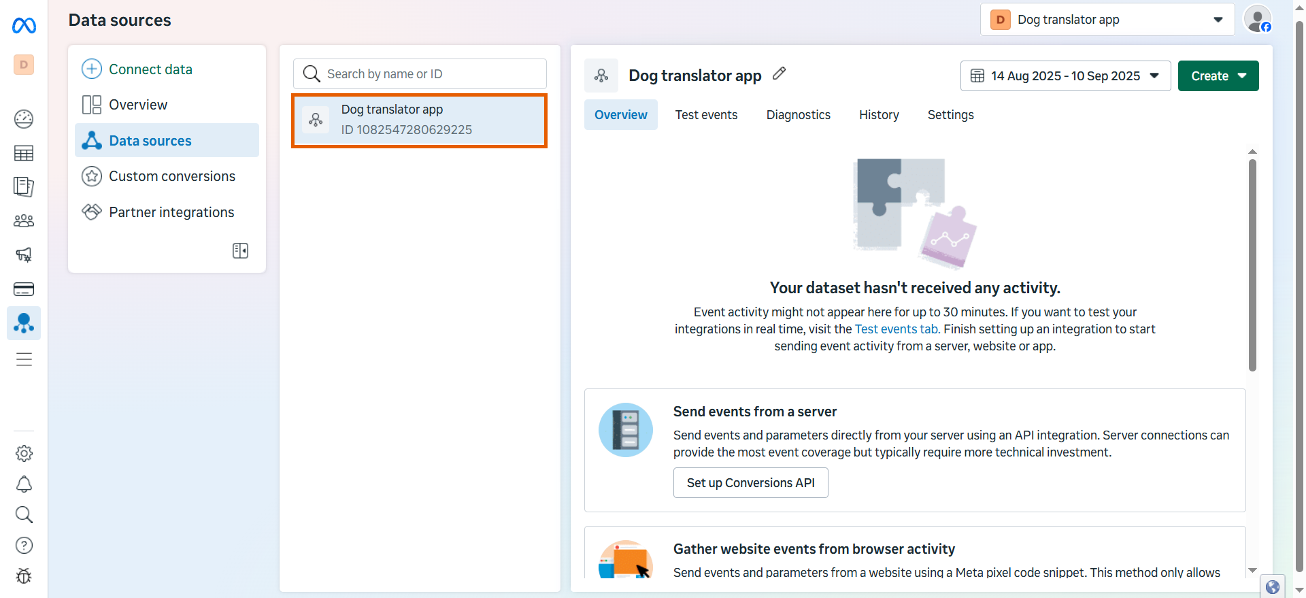Click the globe icon at bottom right
The image size is (1306, 598).
1273,587
